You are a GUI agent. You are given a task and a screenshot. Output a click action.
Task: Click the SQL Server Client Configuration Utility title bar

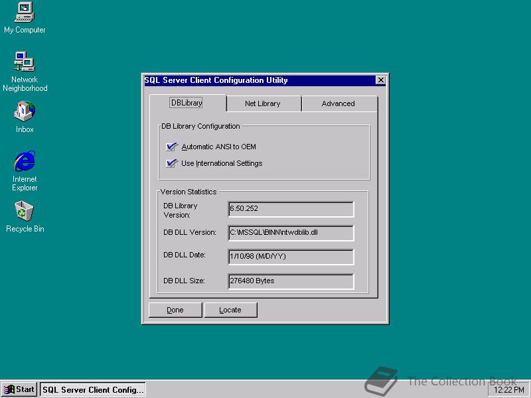[x=260, y=80]
